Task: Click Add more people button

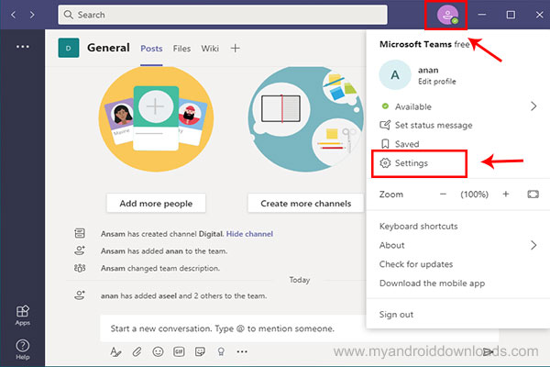Action: (156, 204)
